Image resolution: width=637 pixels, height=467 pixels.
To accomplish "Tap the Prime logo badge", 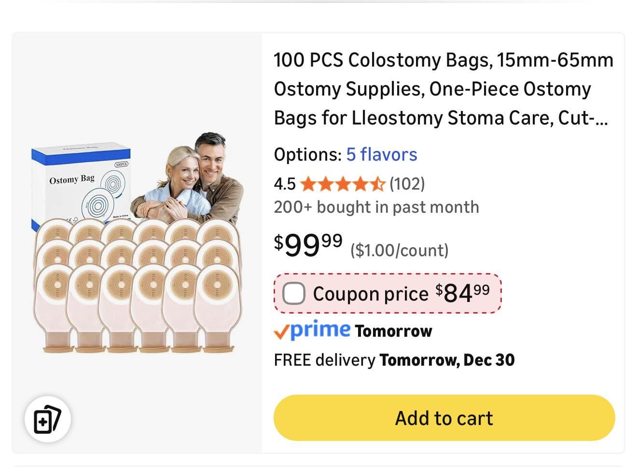I will point(320,330).
